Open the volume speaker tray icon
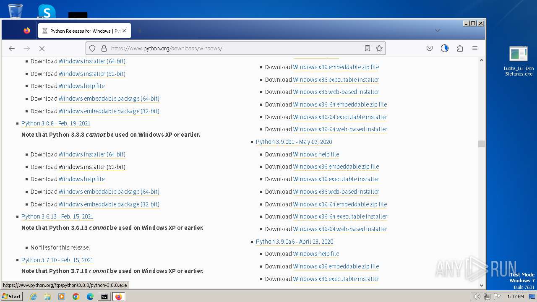The height and width of the screenshot is (302, 537). 477,297
